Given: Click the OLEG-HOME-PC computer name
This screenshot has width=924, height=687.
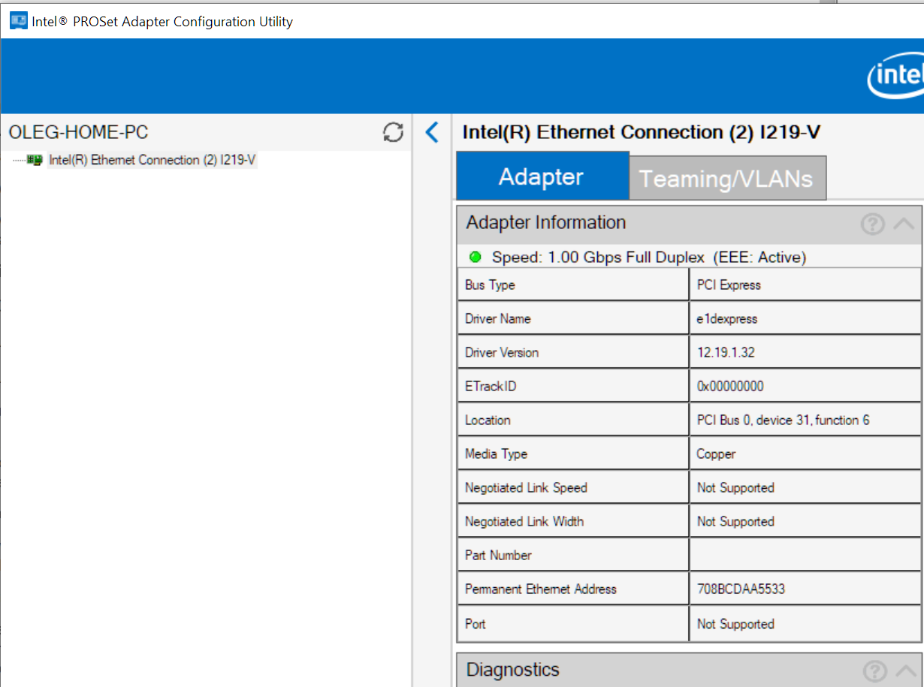Looking at the screenshot, I should [x=79, y=133].
